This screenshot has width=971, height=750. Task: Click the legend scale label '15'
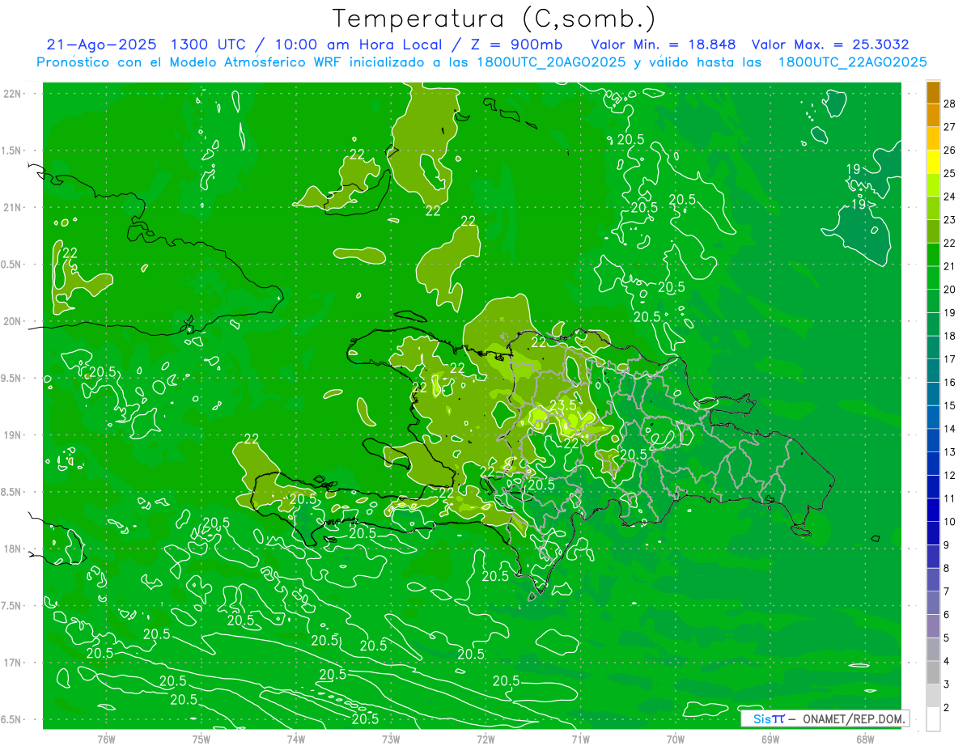pos(951,405)
